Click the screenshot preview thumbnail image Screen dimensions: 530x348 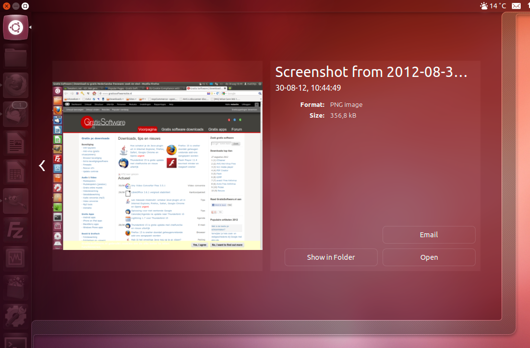point(158,166)
